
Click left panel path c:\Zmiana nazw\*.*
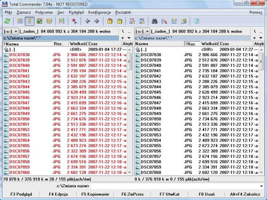[x=61, y=38]
